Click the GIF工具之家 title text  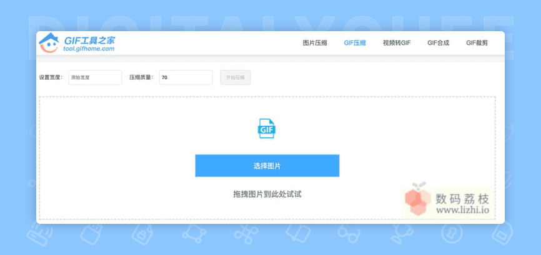pos(89,40)
